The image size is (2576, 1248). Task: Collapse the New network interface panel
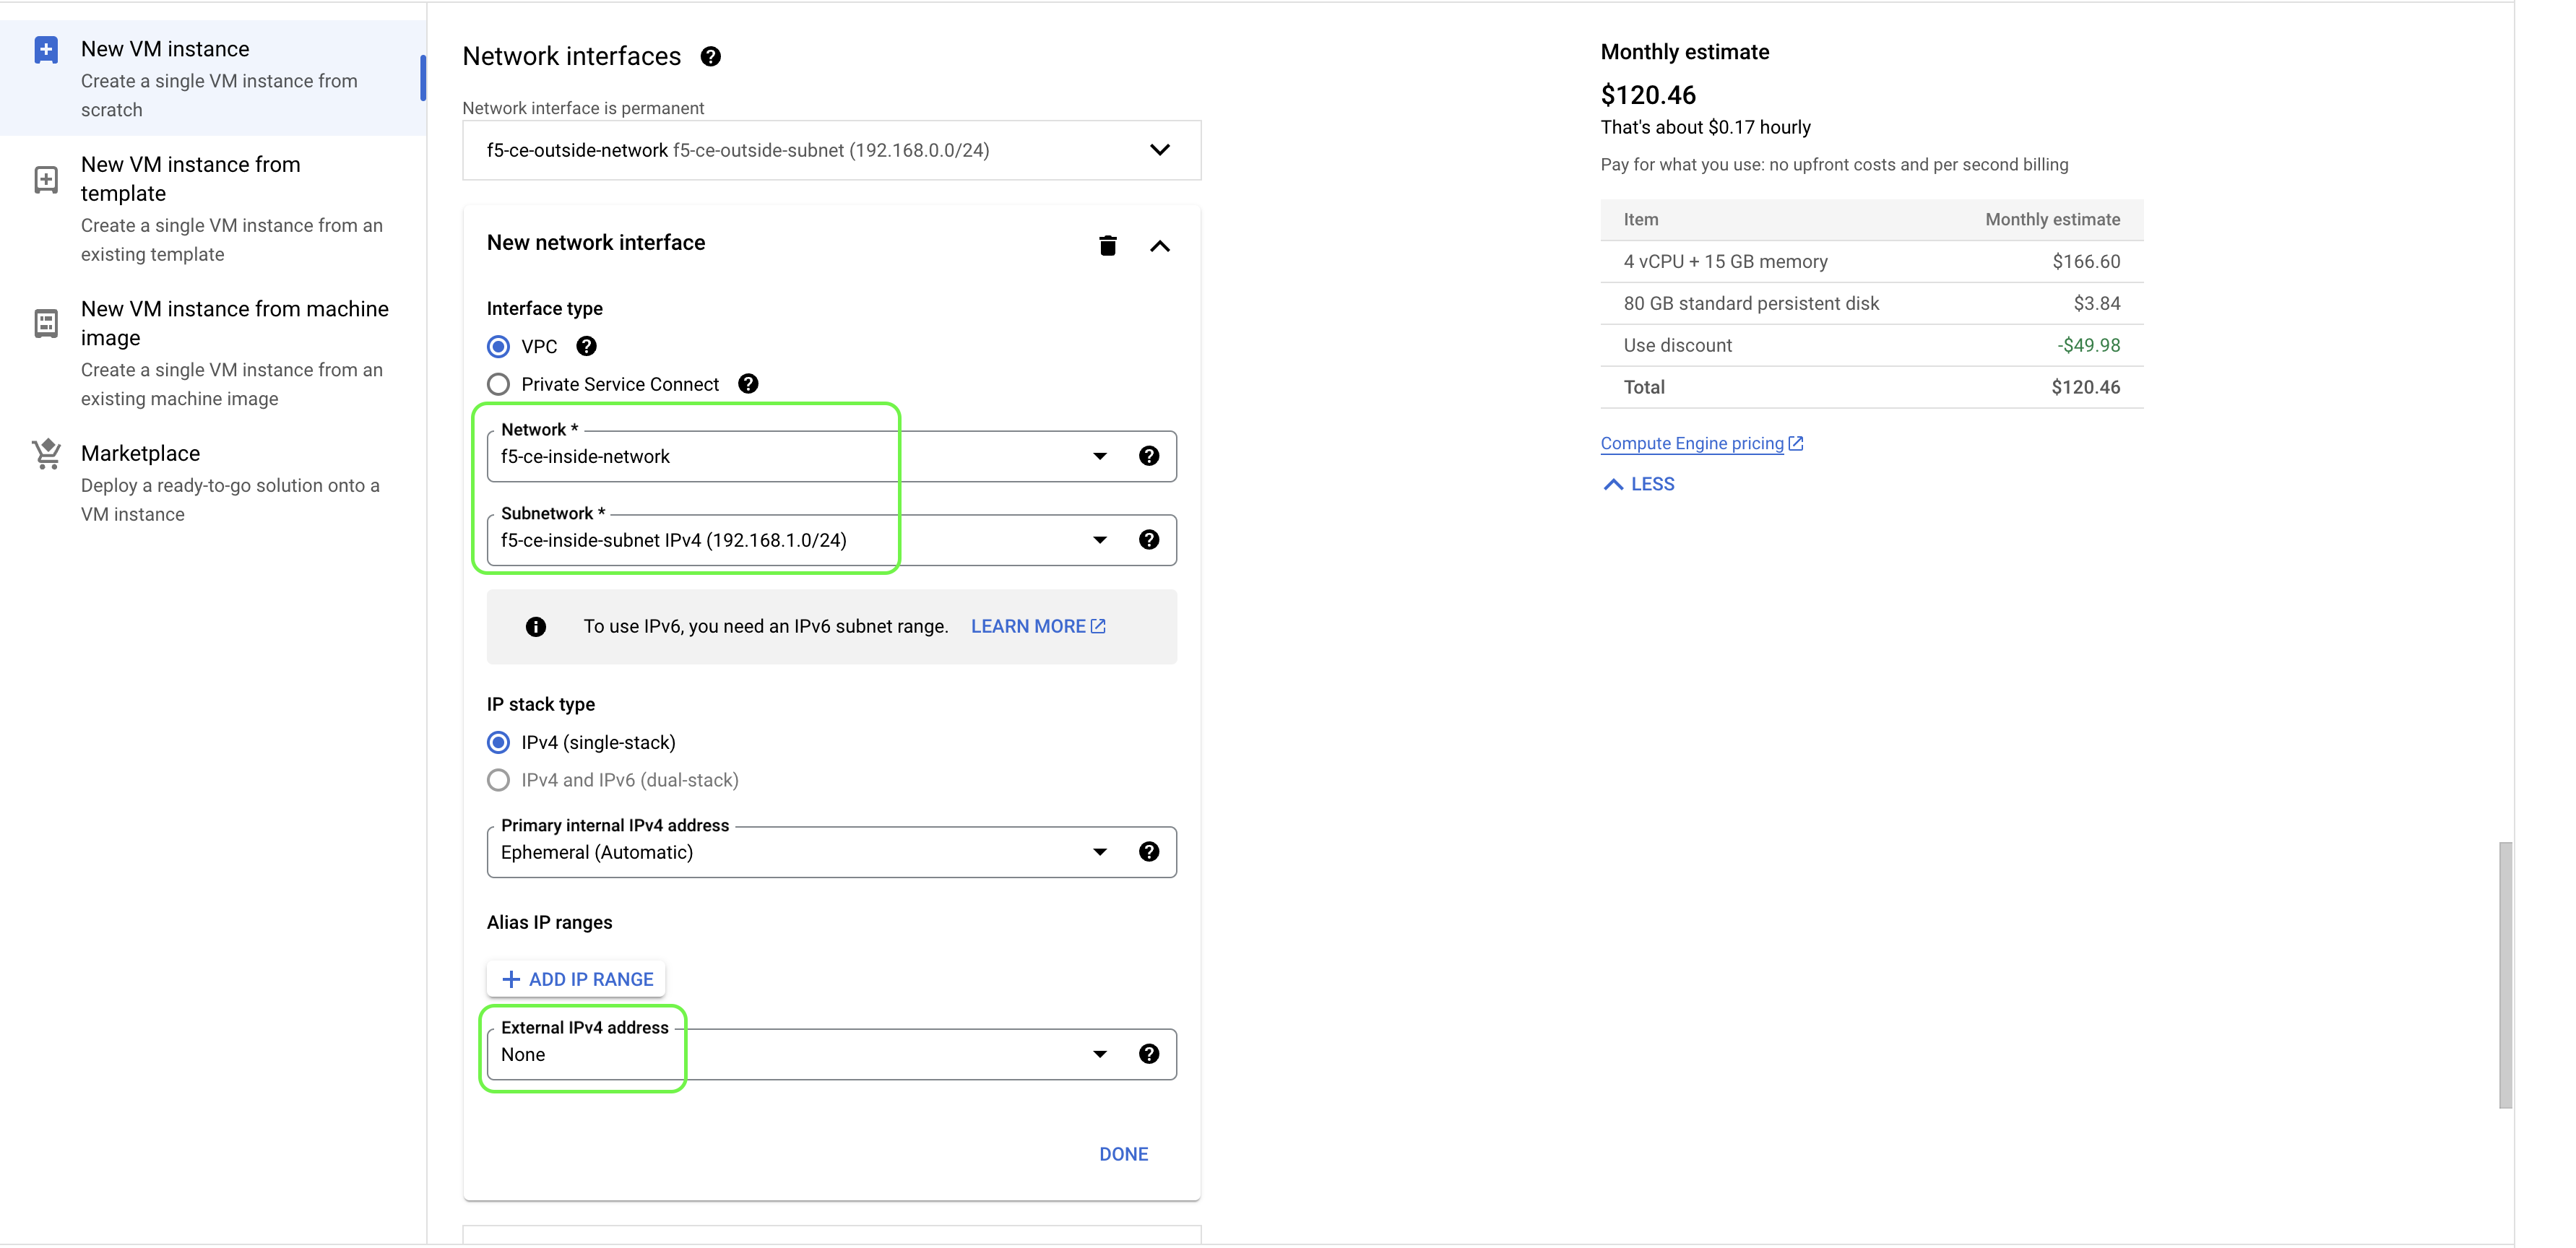1159,246
